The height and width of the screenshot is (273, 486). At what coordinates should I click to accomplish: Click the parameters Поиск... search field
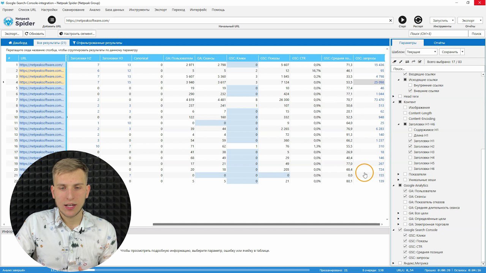point(438,69)
